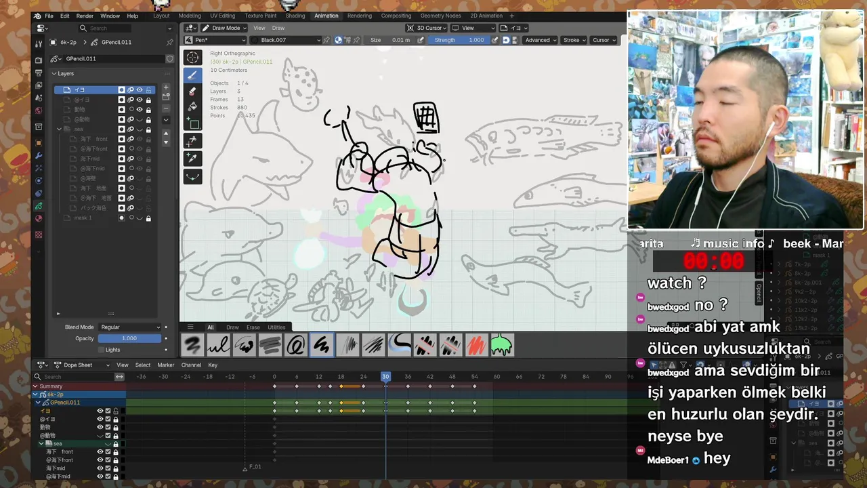Screen dimensions: 867x488
Task: Select the green dripping brush thumbnail
Action: (x=501, y=346)
